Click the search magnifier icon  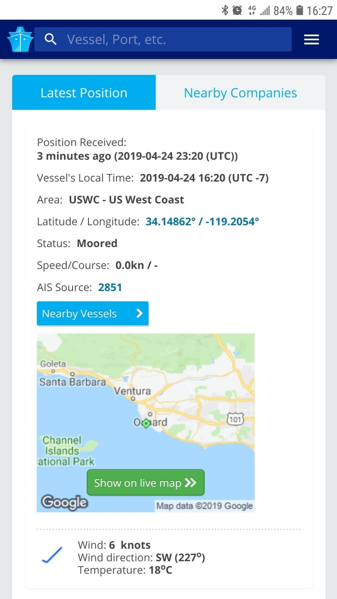[51, 39]
